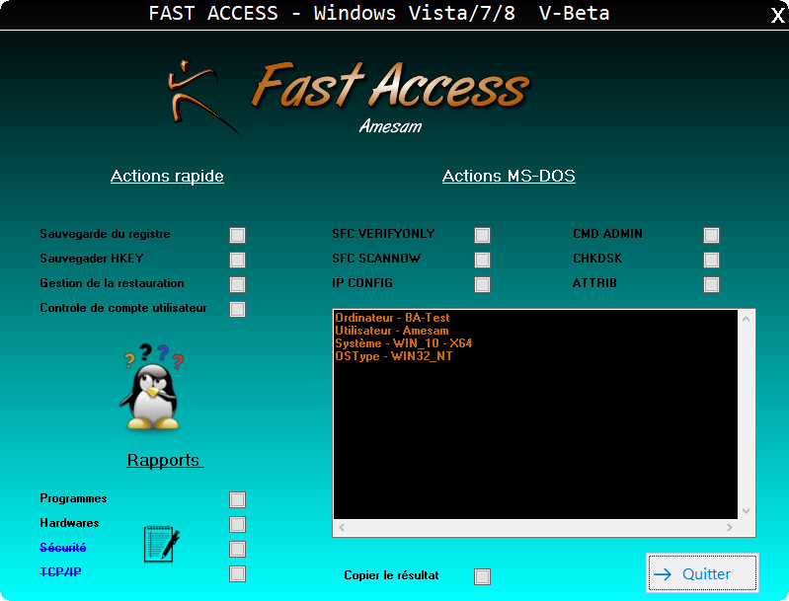789x601 pixels.
Task: Click the output console down scroll arrow
Action: (747, 510)
